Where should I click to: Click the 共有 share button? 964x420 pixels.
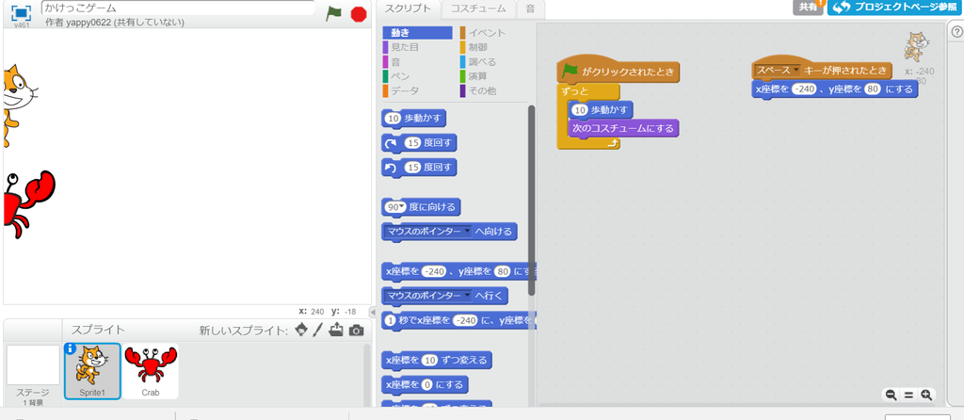pyautogui.click(x=807, y=8)
